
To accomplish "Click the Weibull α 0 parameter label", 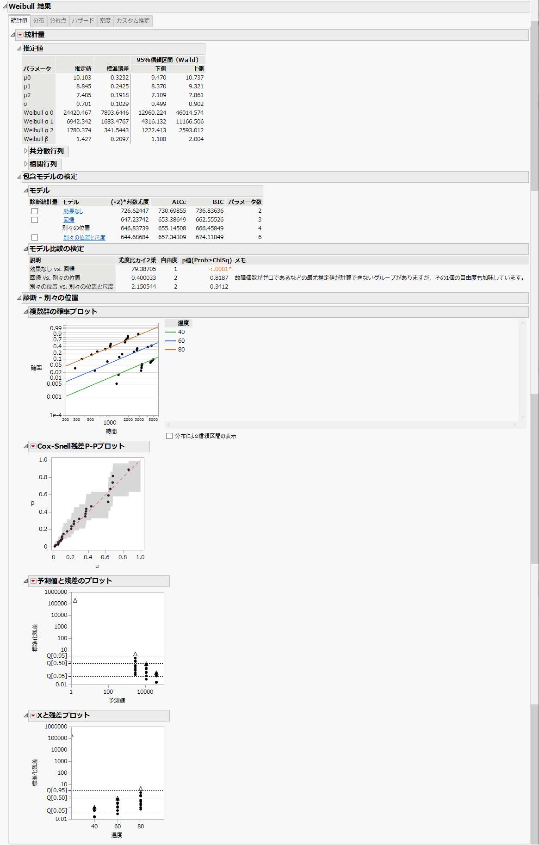I will [x=38, y=113].
